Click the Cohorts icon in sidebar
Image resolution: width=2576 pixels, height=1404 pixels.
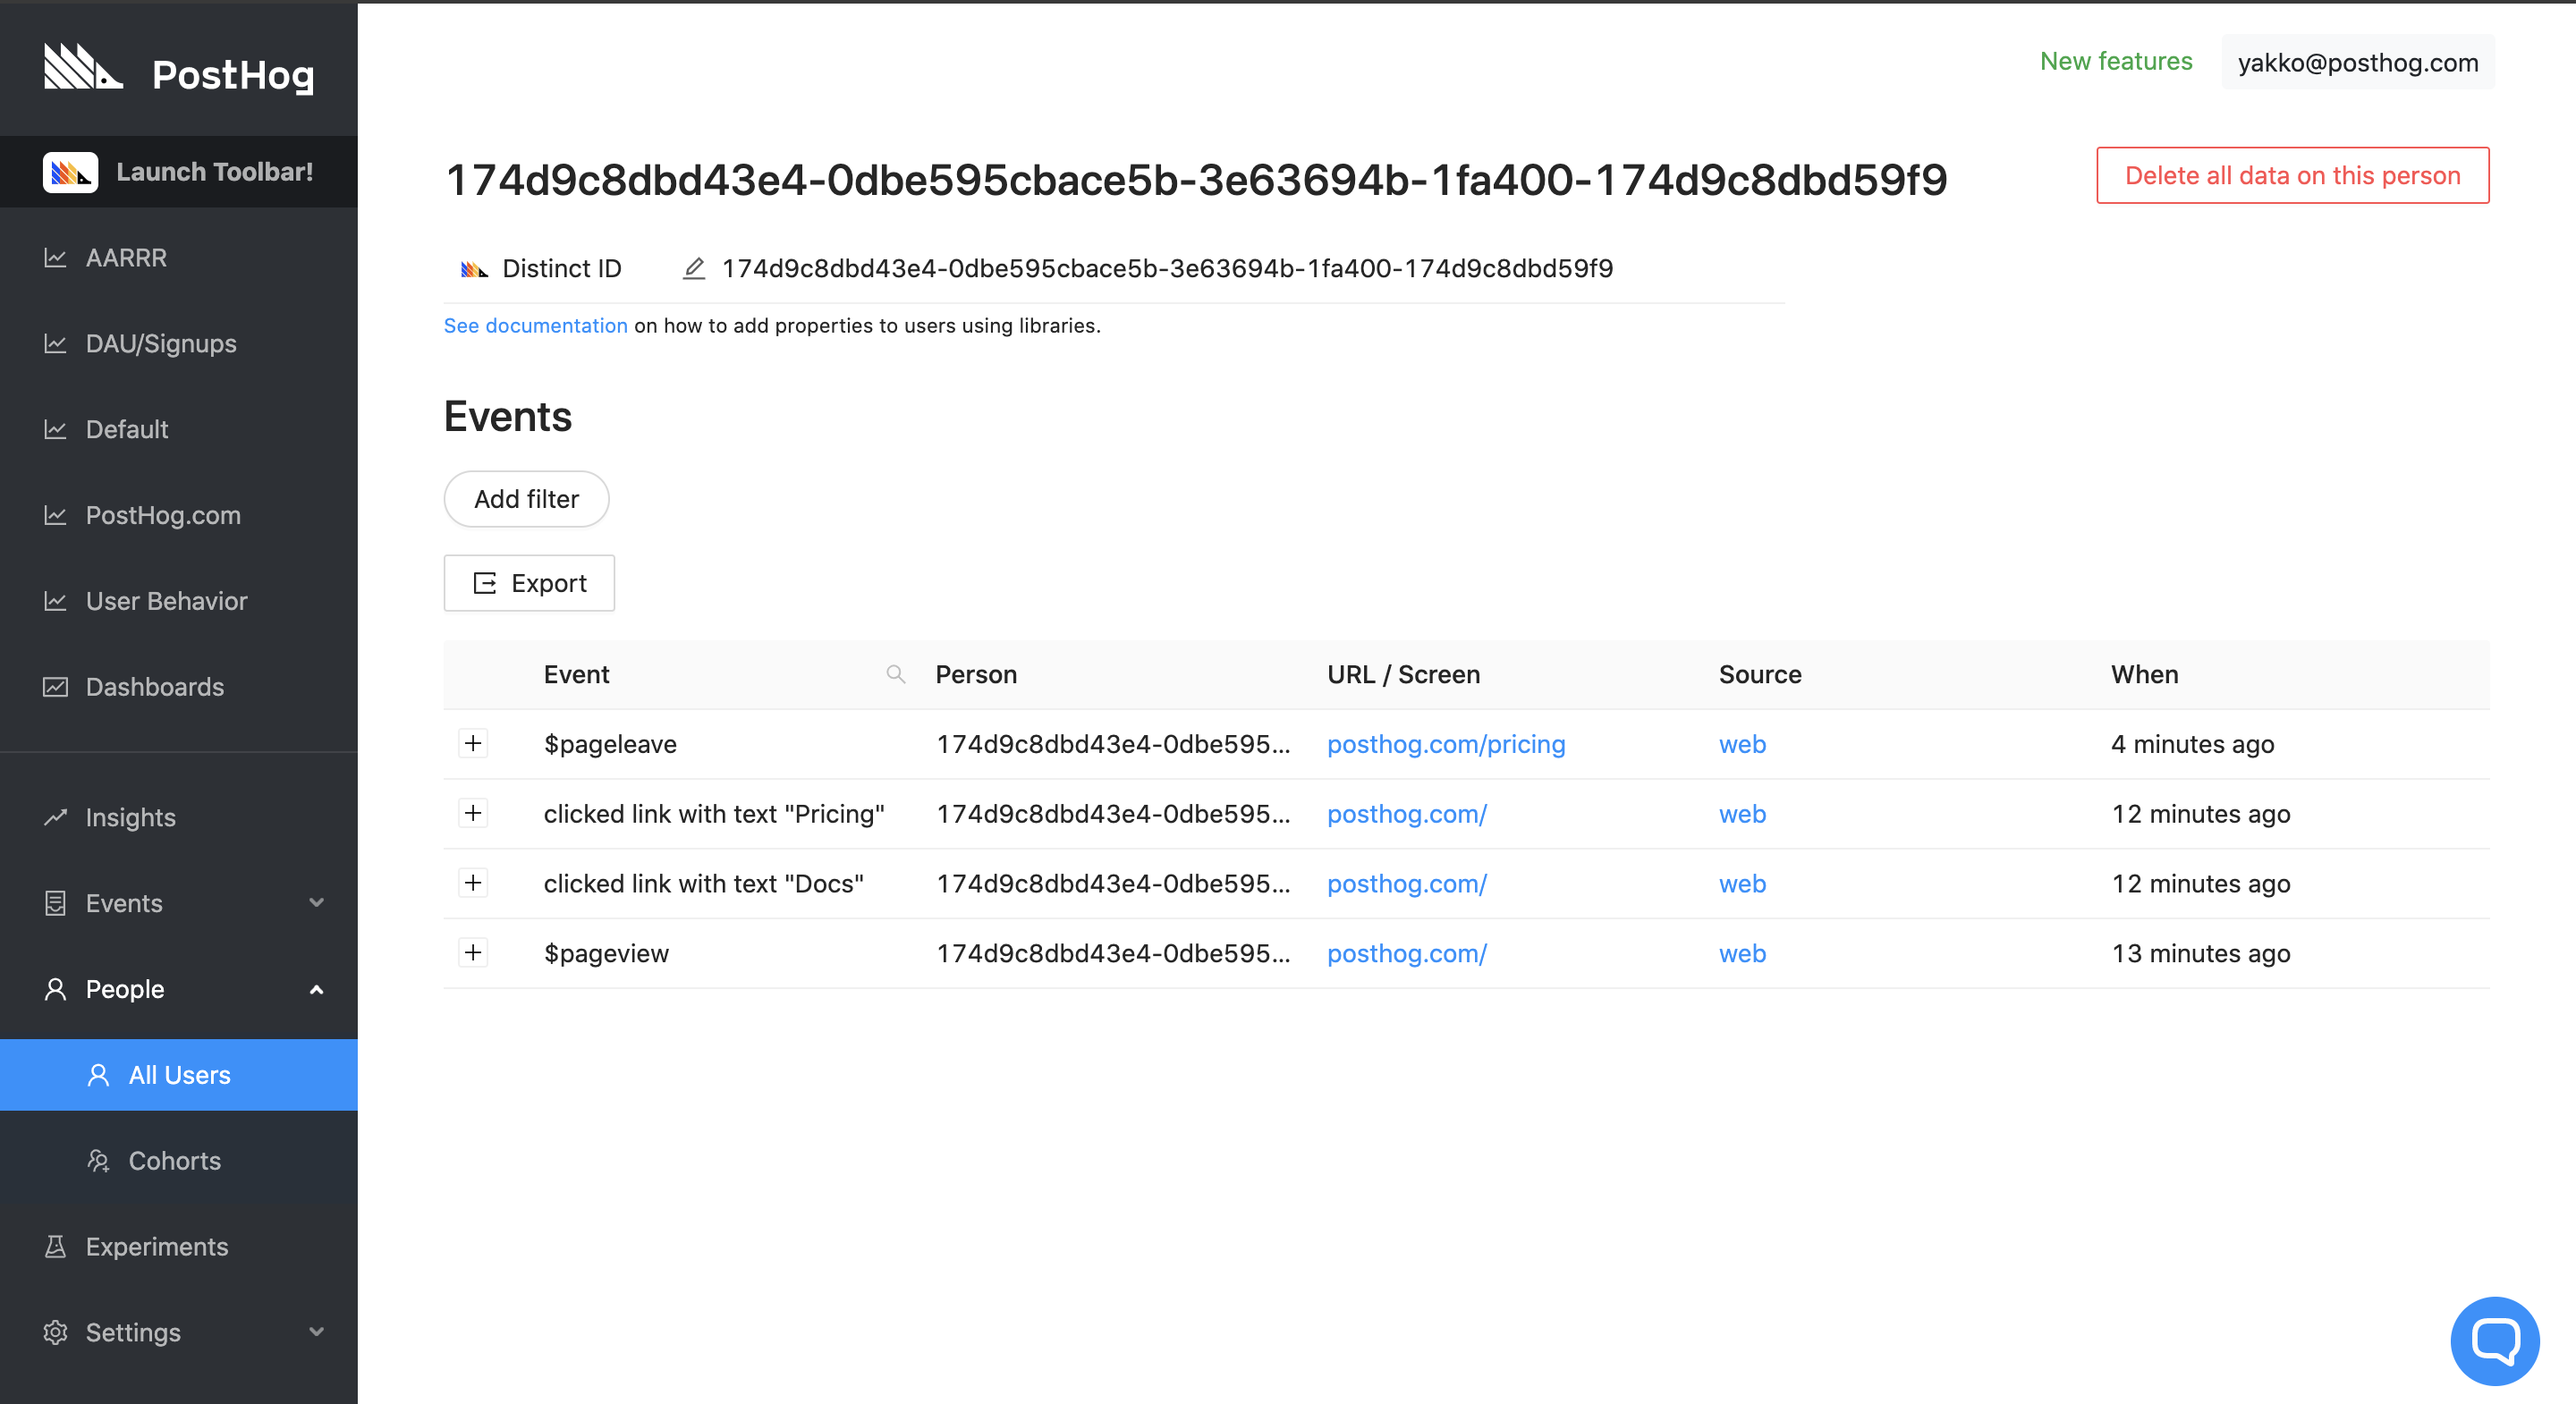click(x=98, y=1160)
